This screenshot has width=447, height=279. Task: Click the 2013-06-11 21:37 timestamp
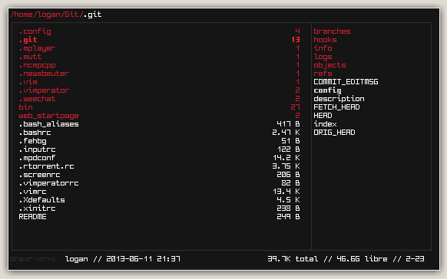[143, 259]
